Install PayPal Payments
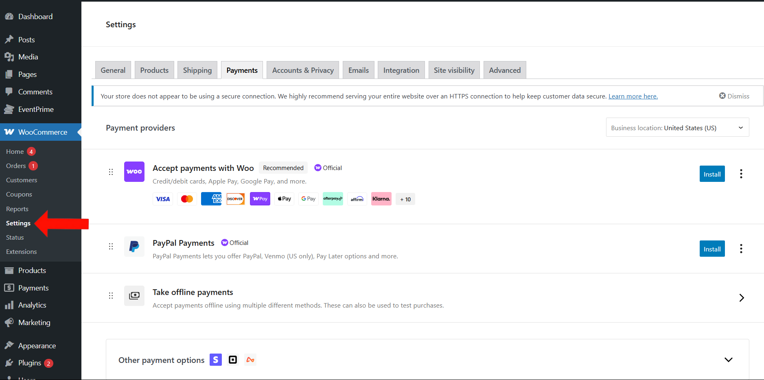Image resolution: width=764 pixels, height=380 pixels. [x=712, y=249]
